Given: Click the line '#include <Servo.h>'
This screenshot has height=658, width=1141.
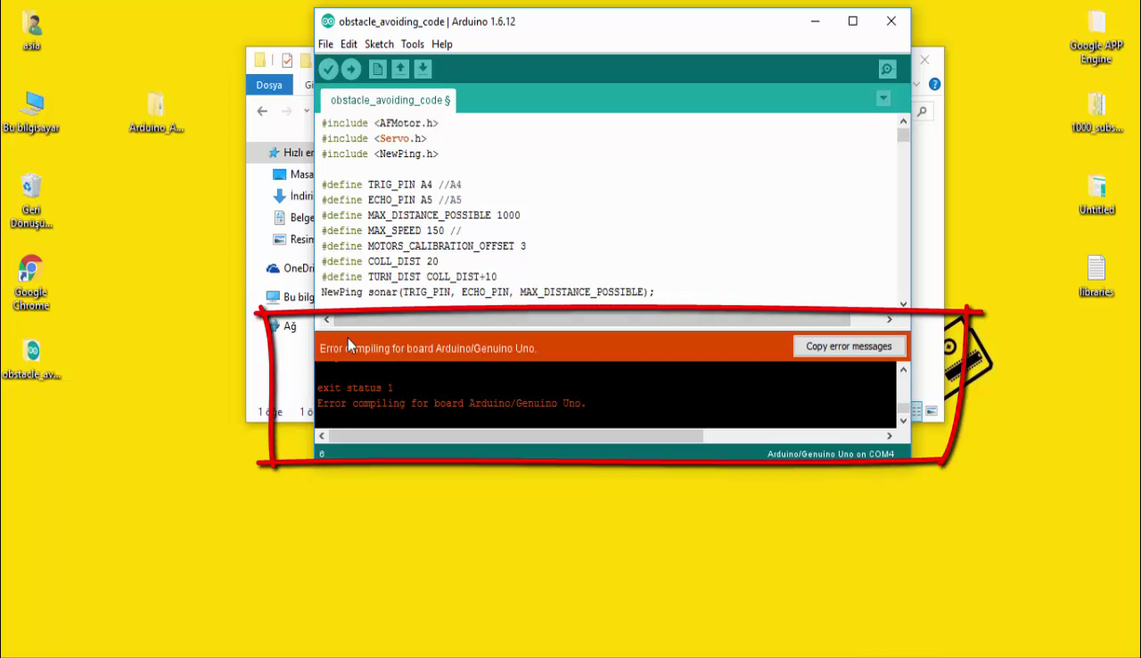Looking at the screenshot, I should [373, 138].
